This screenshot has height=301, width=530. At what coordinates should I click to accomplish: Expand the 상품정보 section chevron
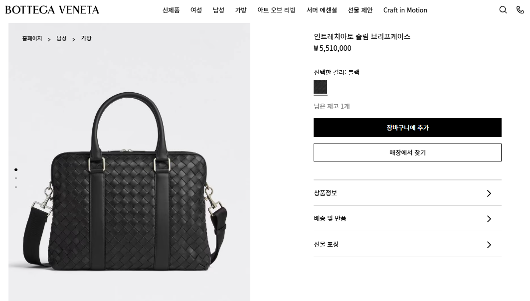(x=489, y=193)
